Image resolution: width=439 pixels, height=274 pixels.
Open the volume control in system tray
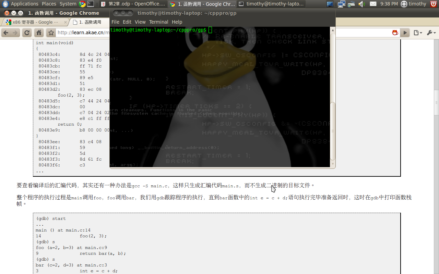click(361, 4)
